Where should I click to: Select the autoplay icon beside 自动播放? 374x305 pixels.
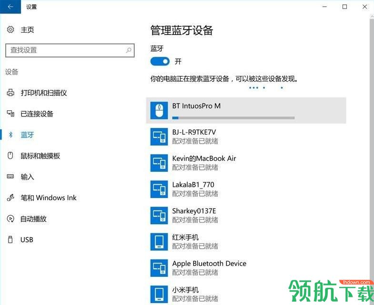10,219
